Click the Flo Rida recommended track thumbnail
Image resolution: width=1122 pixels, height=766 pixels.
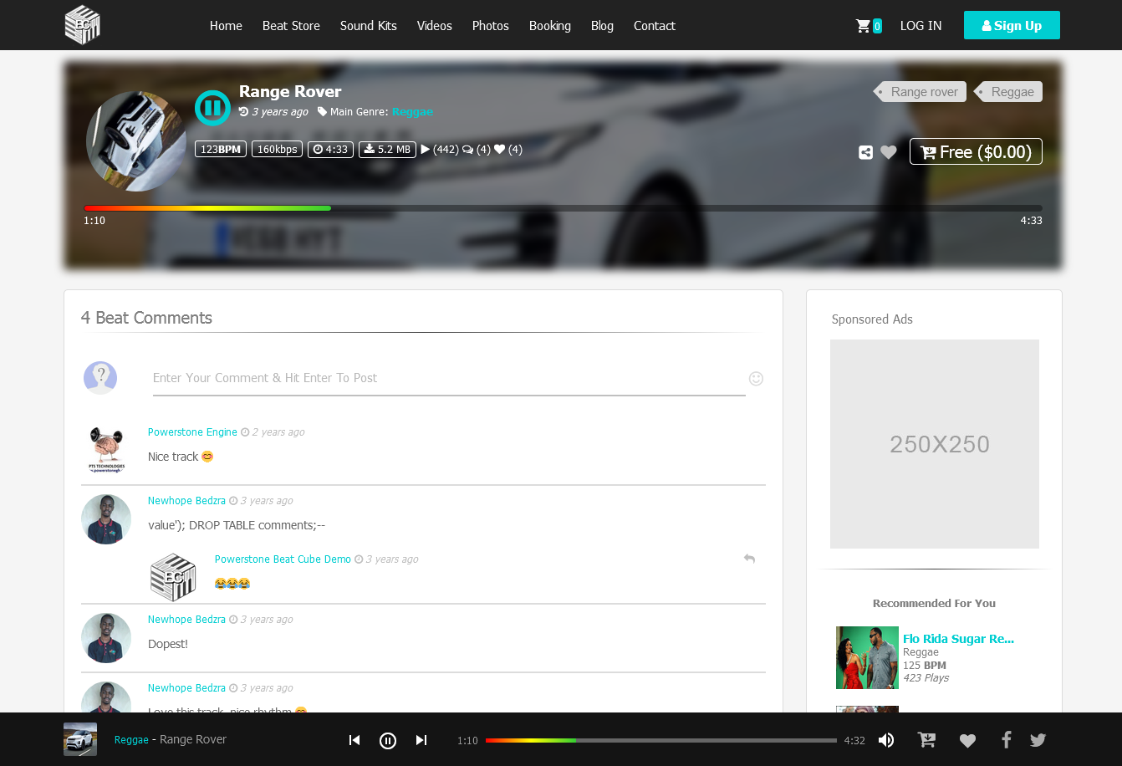coord(867,657)
